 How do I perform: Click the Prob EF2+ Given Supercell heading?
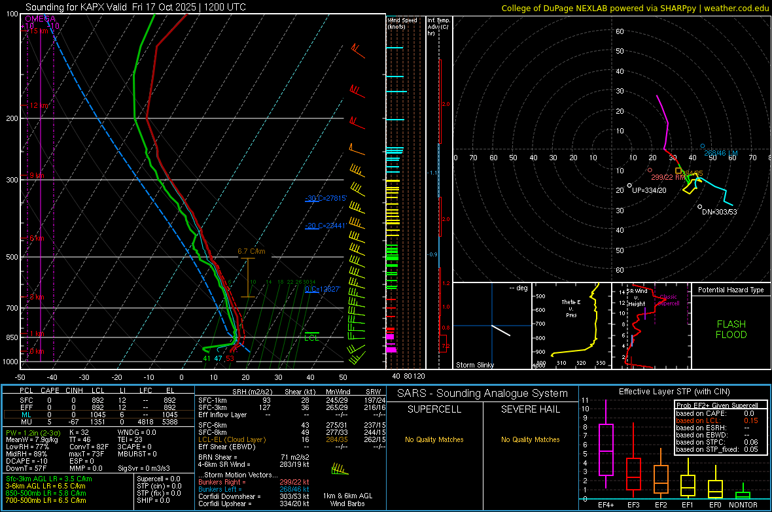point(717,405)
